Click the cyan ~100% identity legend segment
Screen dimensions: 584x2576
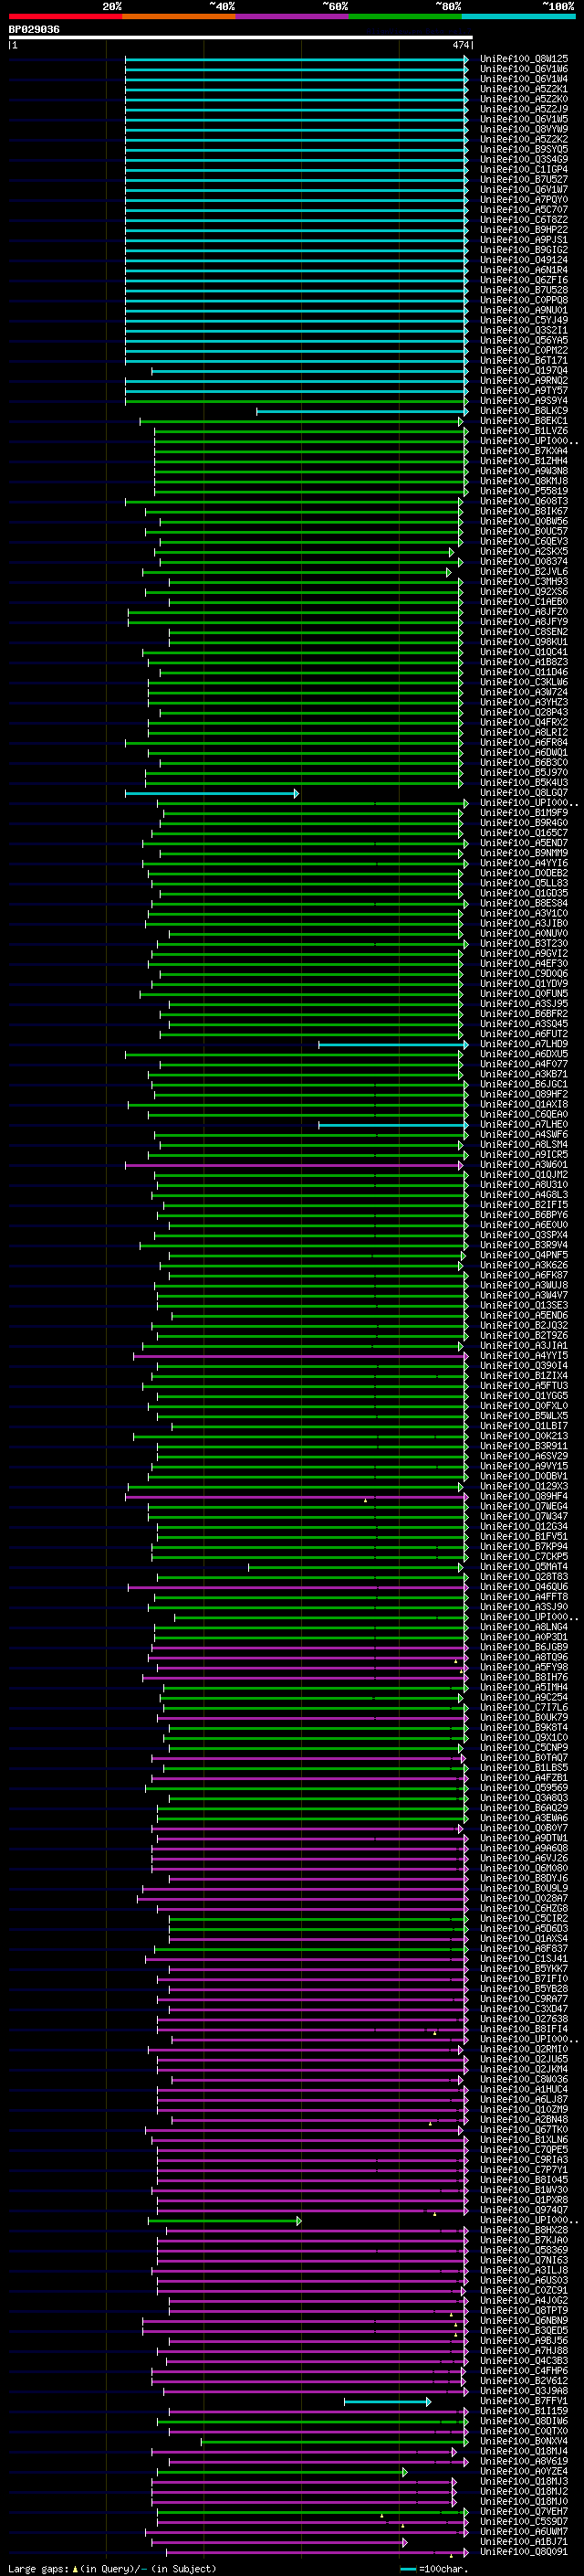point(518,16)
